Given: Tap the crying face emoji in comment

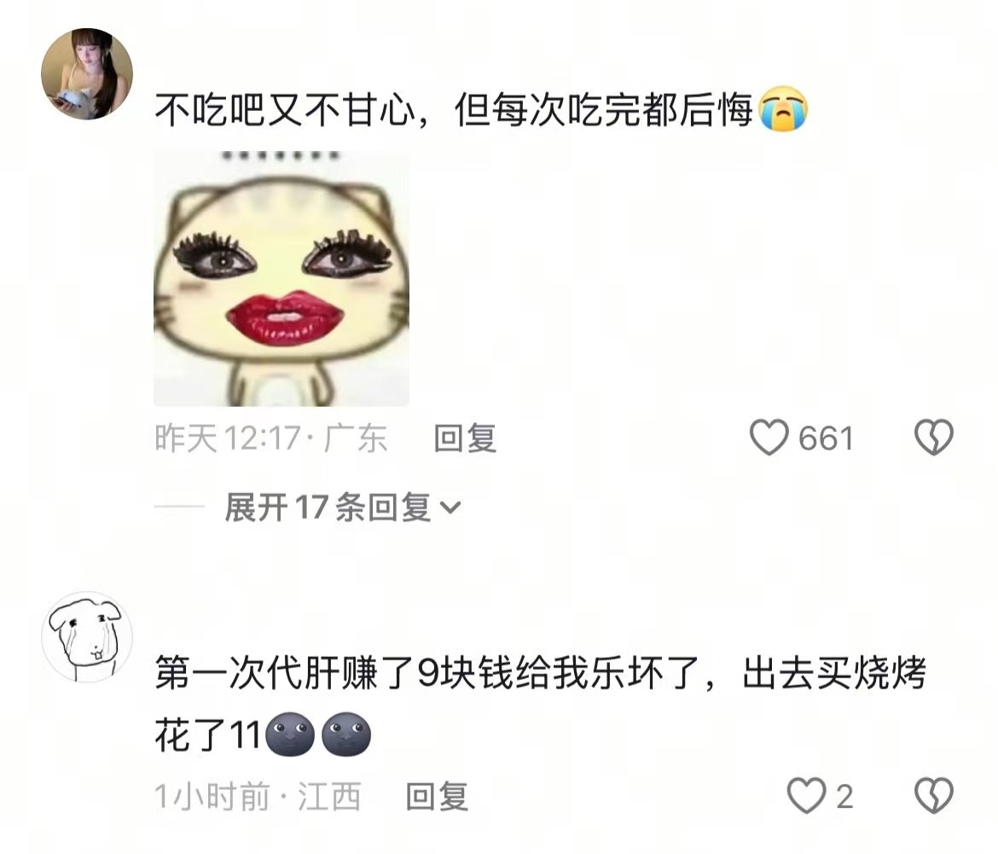Looking at the screenshot, I should click(784, 110).
